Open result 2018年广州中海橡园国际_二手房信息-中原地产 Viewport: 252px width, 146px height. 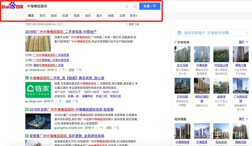point(61,32)
